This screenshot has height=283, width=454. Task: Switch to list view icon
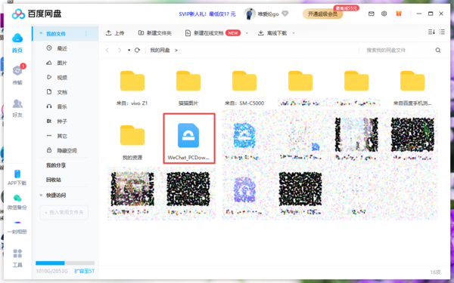pyautogui.click(x=442, y=32)
